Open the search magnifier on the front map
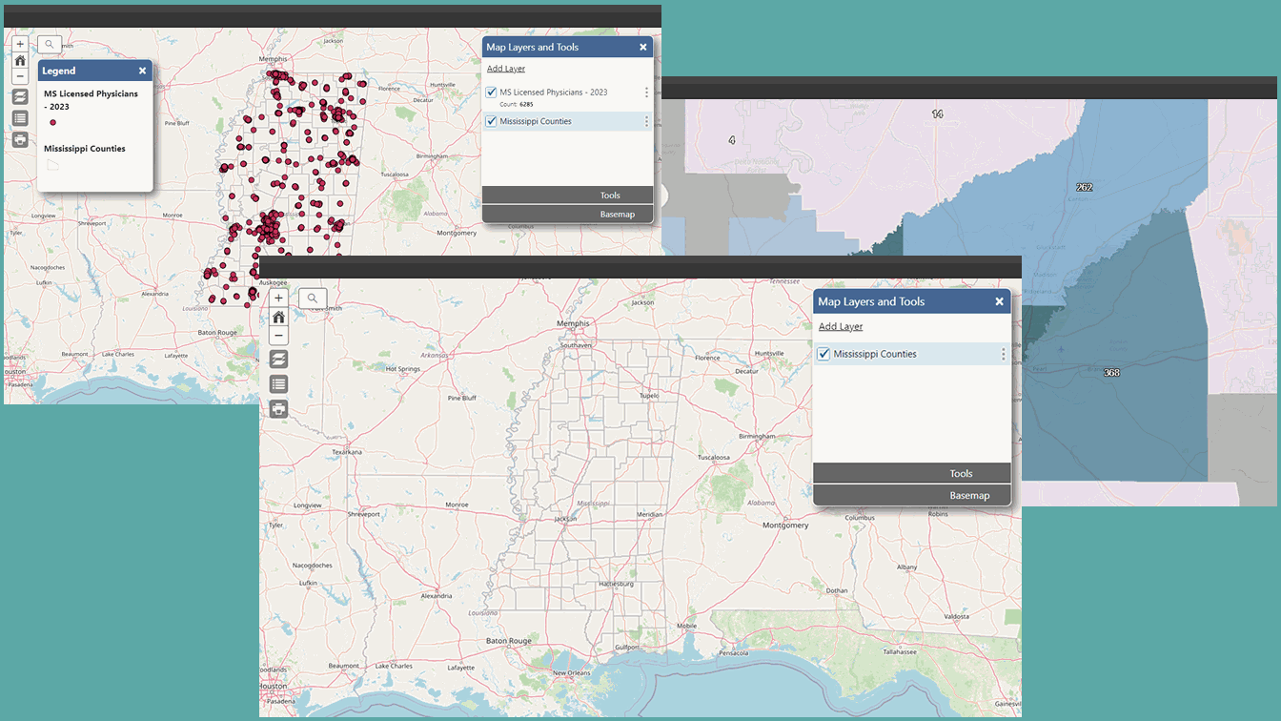The image size is (1281, 721). click(313, 299)
